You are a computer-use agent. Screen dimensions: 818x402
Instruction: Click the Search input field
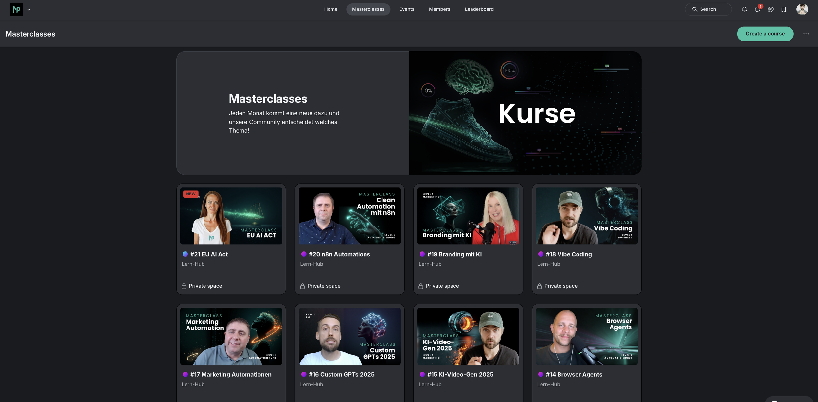coord(708,9)
